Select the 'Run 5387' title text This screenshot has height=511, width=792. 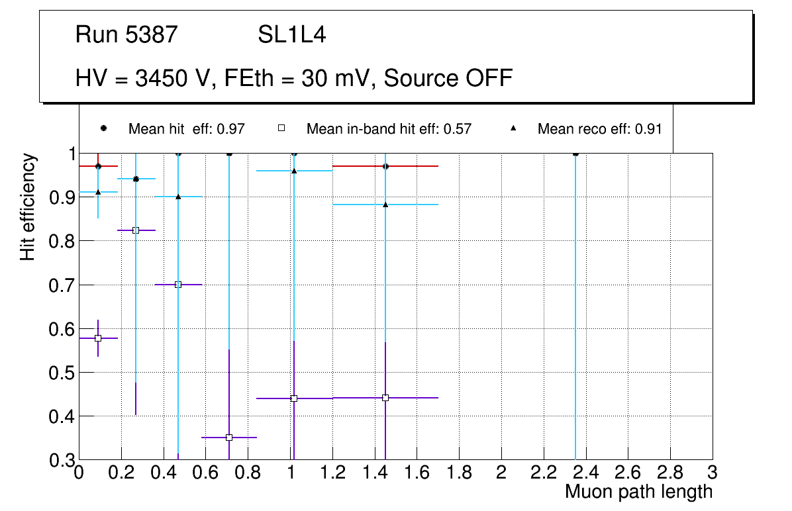[x=127, y=35]
